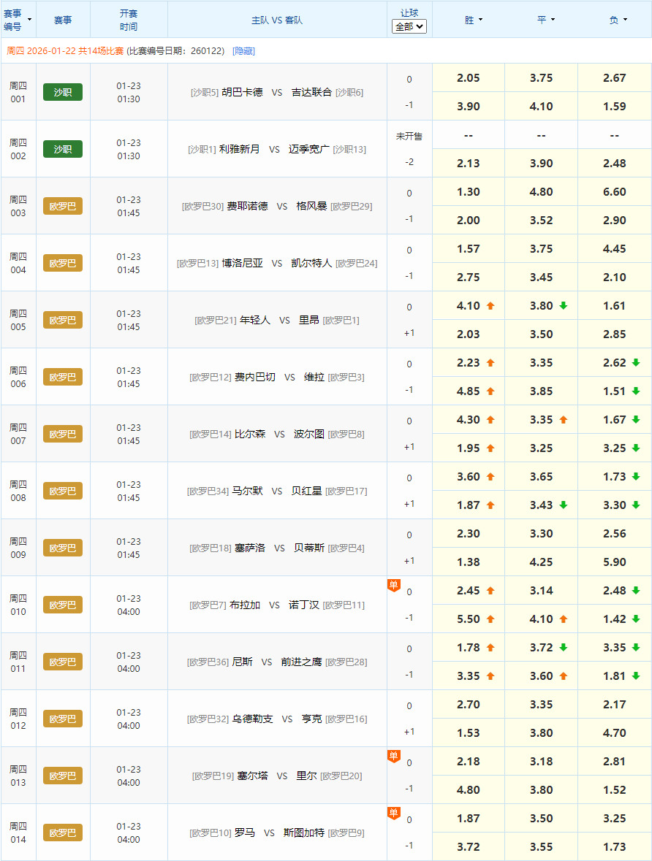Click the orange up arrow next to 年轻人 odds 4.10
652x861 pixels.
point(490,306)
